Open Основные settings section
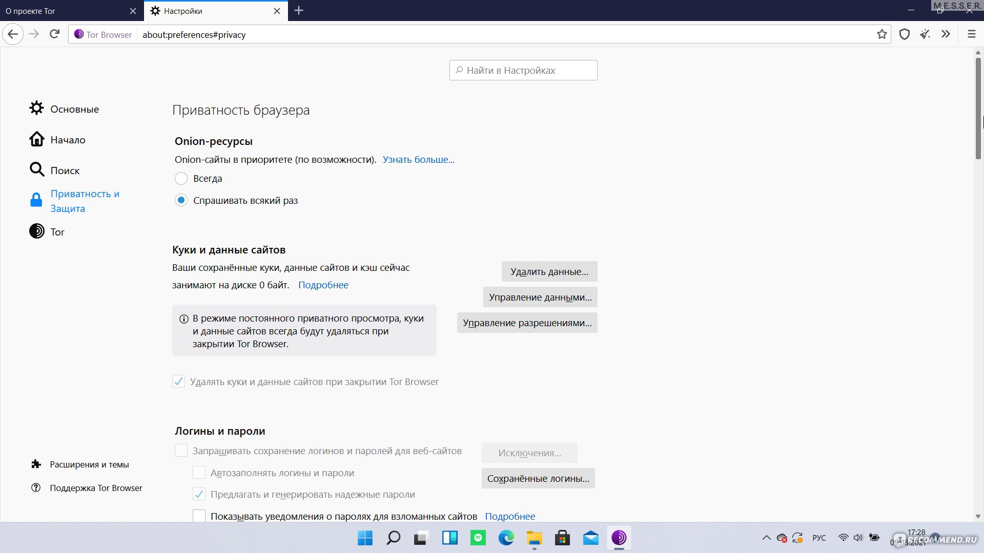The height and width of the screenshot is (553, 984). click(x=74, y=109)
